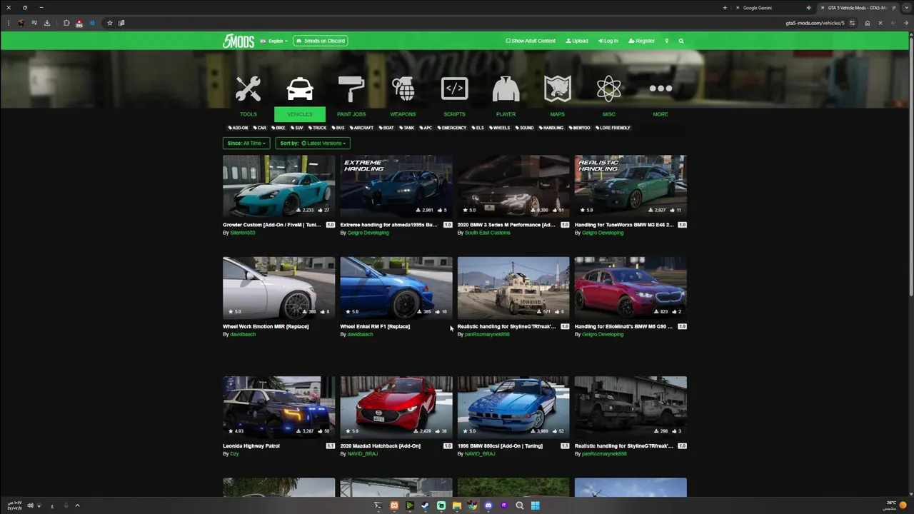914x514 pixels.
Task: Open Steam from the taskbar
Action: [x=426, y=505]
